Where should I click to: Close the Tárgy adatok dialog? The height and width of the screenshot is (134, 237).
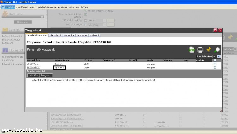pos(220,30)
